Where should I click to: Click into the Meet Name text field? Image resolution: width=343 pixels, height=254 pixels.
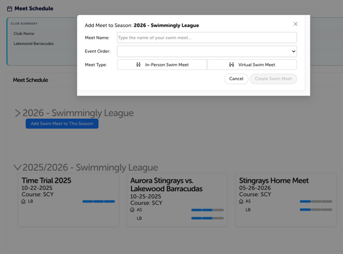(207, 37)
